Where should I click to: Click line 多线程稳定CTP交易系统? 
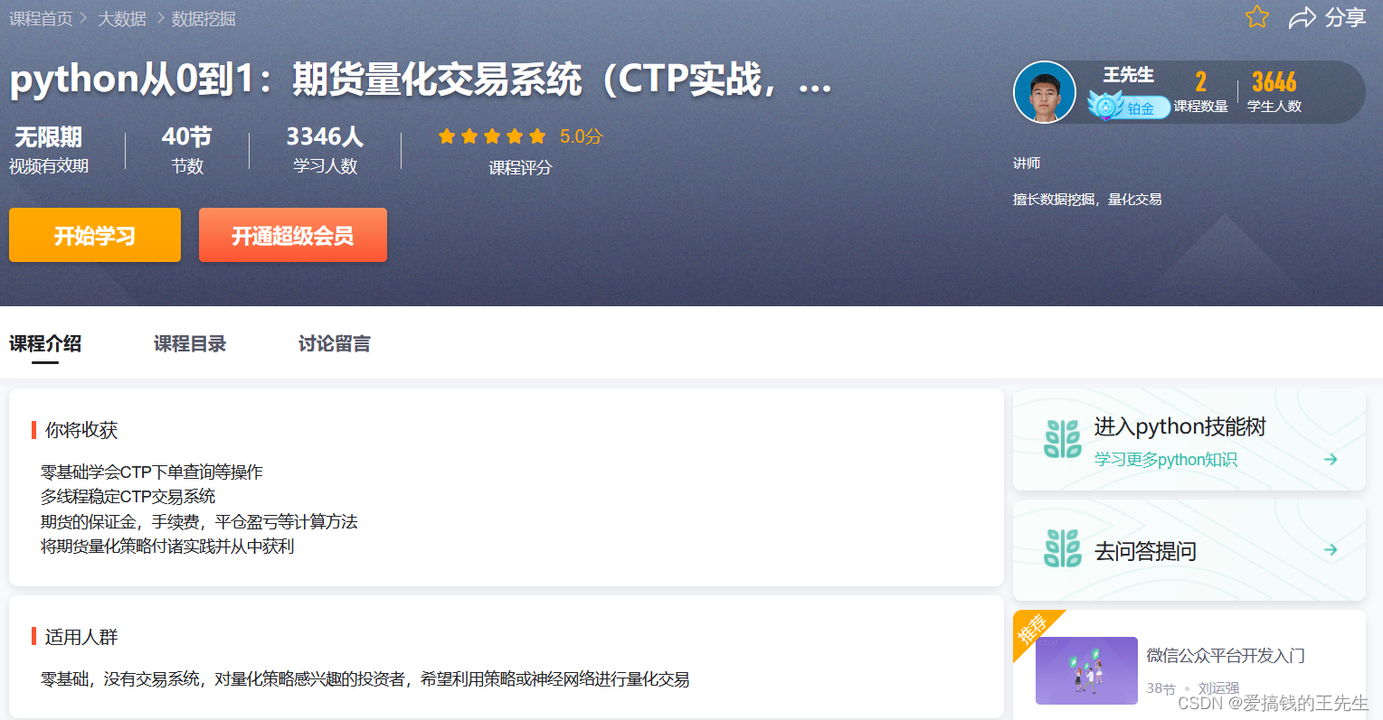(x=128, y=496)
